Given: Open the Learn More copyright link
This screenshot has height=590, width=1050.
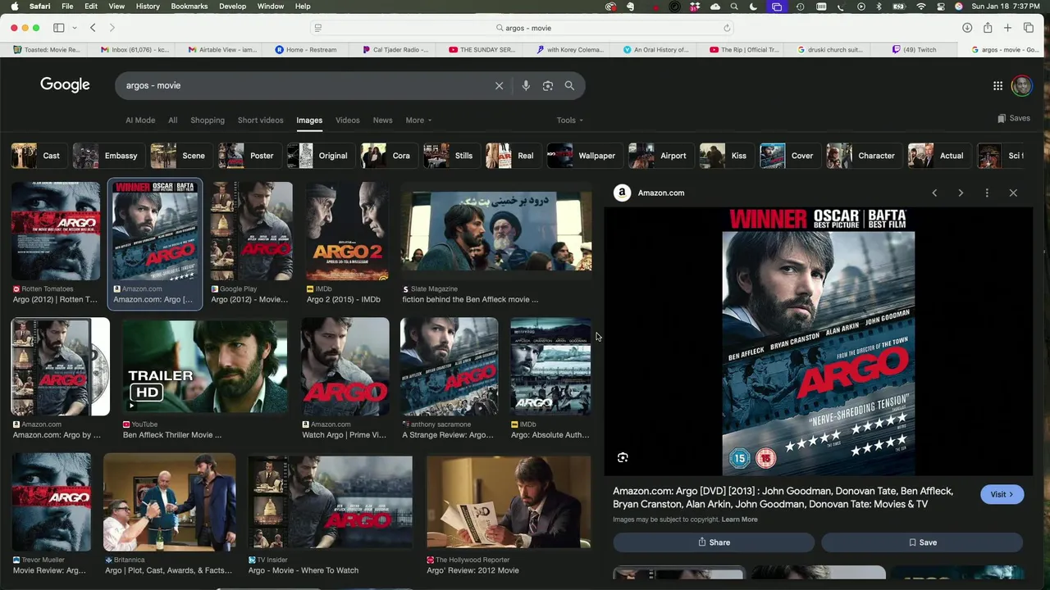Looking at the screenshot, I should click(739, 520).
